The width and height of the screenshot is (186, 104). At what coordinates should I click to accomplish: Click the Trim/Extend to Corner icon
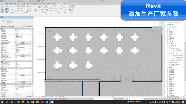46,10
